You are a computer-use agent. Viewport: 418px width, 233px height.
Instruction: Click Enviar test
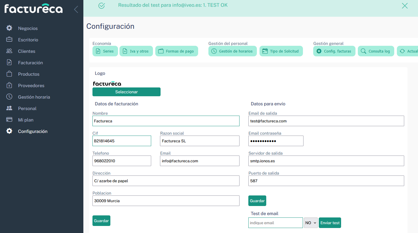[x=330, y=223]
